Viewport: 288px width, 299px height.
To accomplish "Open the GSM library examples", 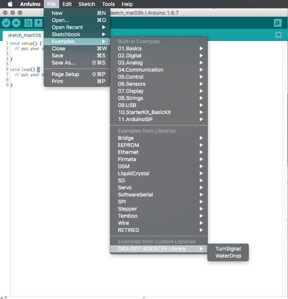I will click(159, 166).
